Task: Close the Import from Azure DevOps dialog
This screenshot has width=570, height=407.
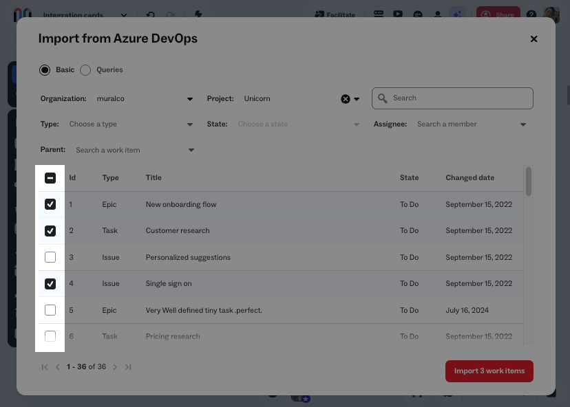Action: point(534,39)
